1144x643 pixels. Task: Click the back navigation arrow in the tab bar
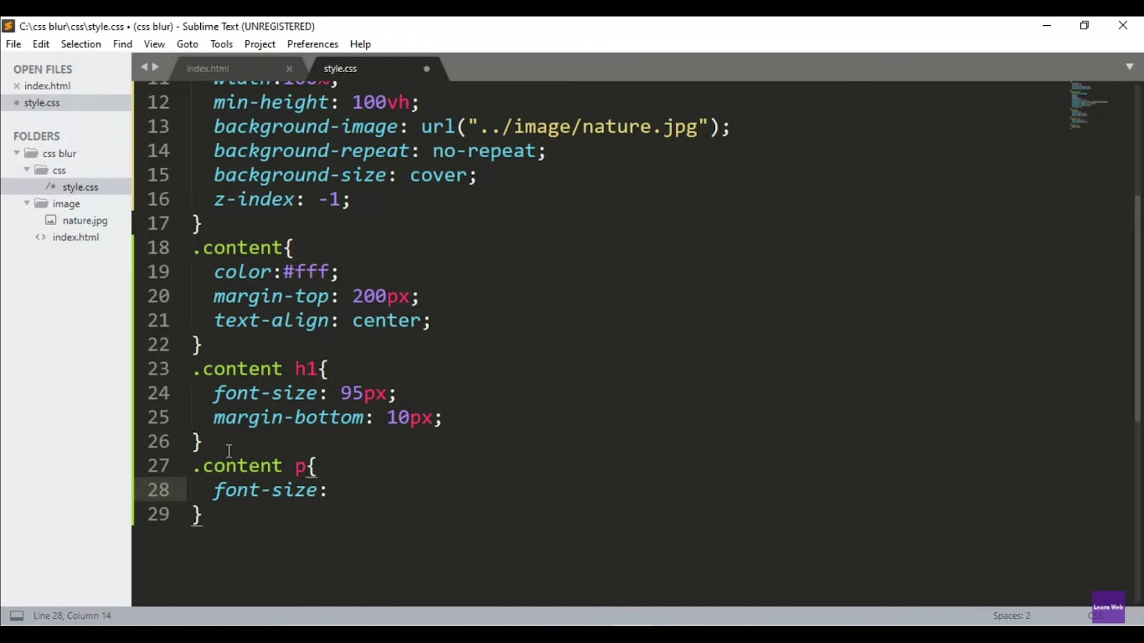145,66
